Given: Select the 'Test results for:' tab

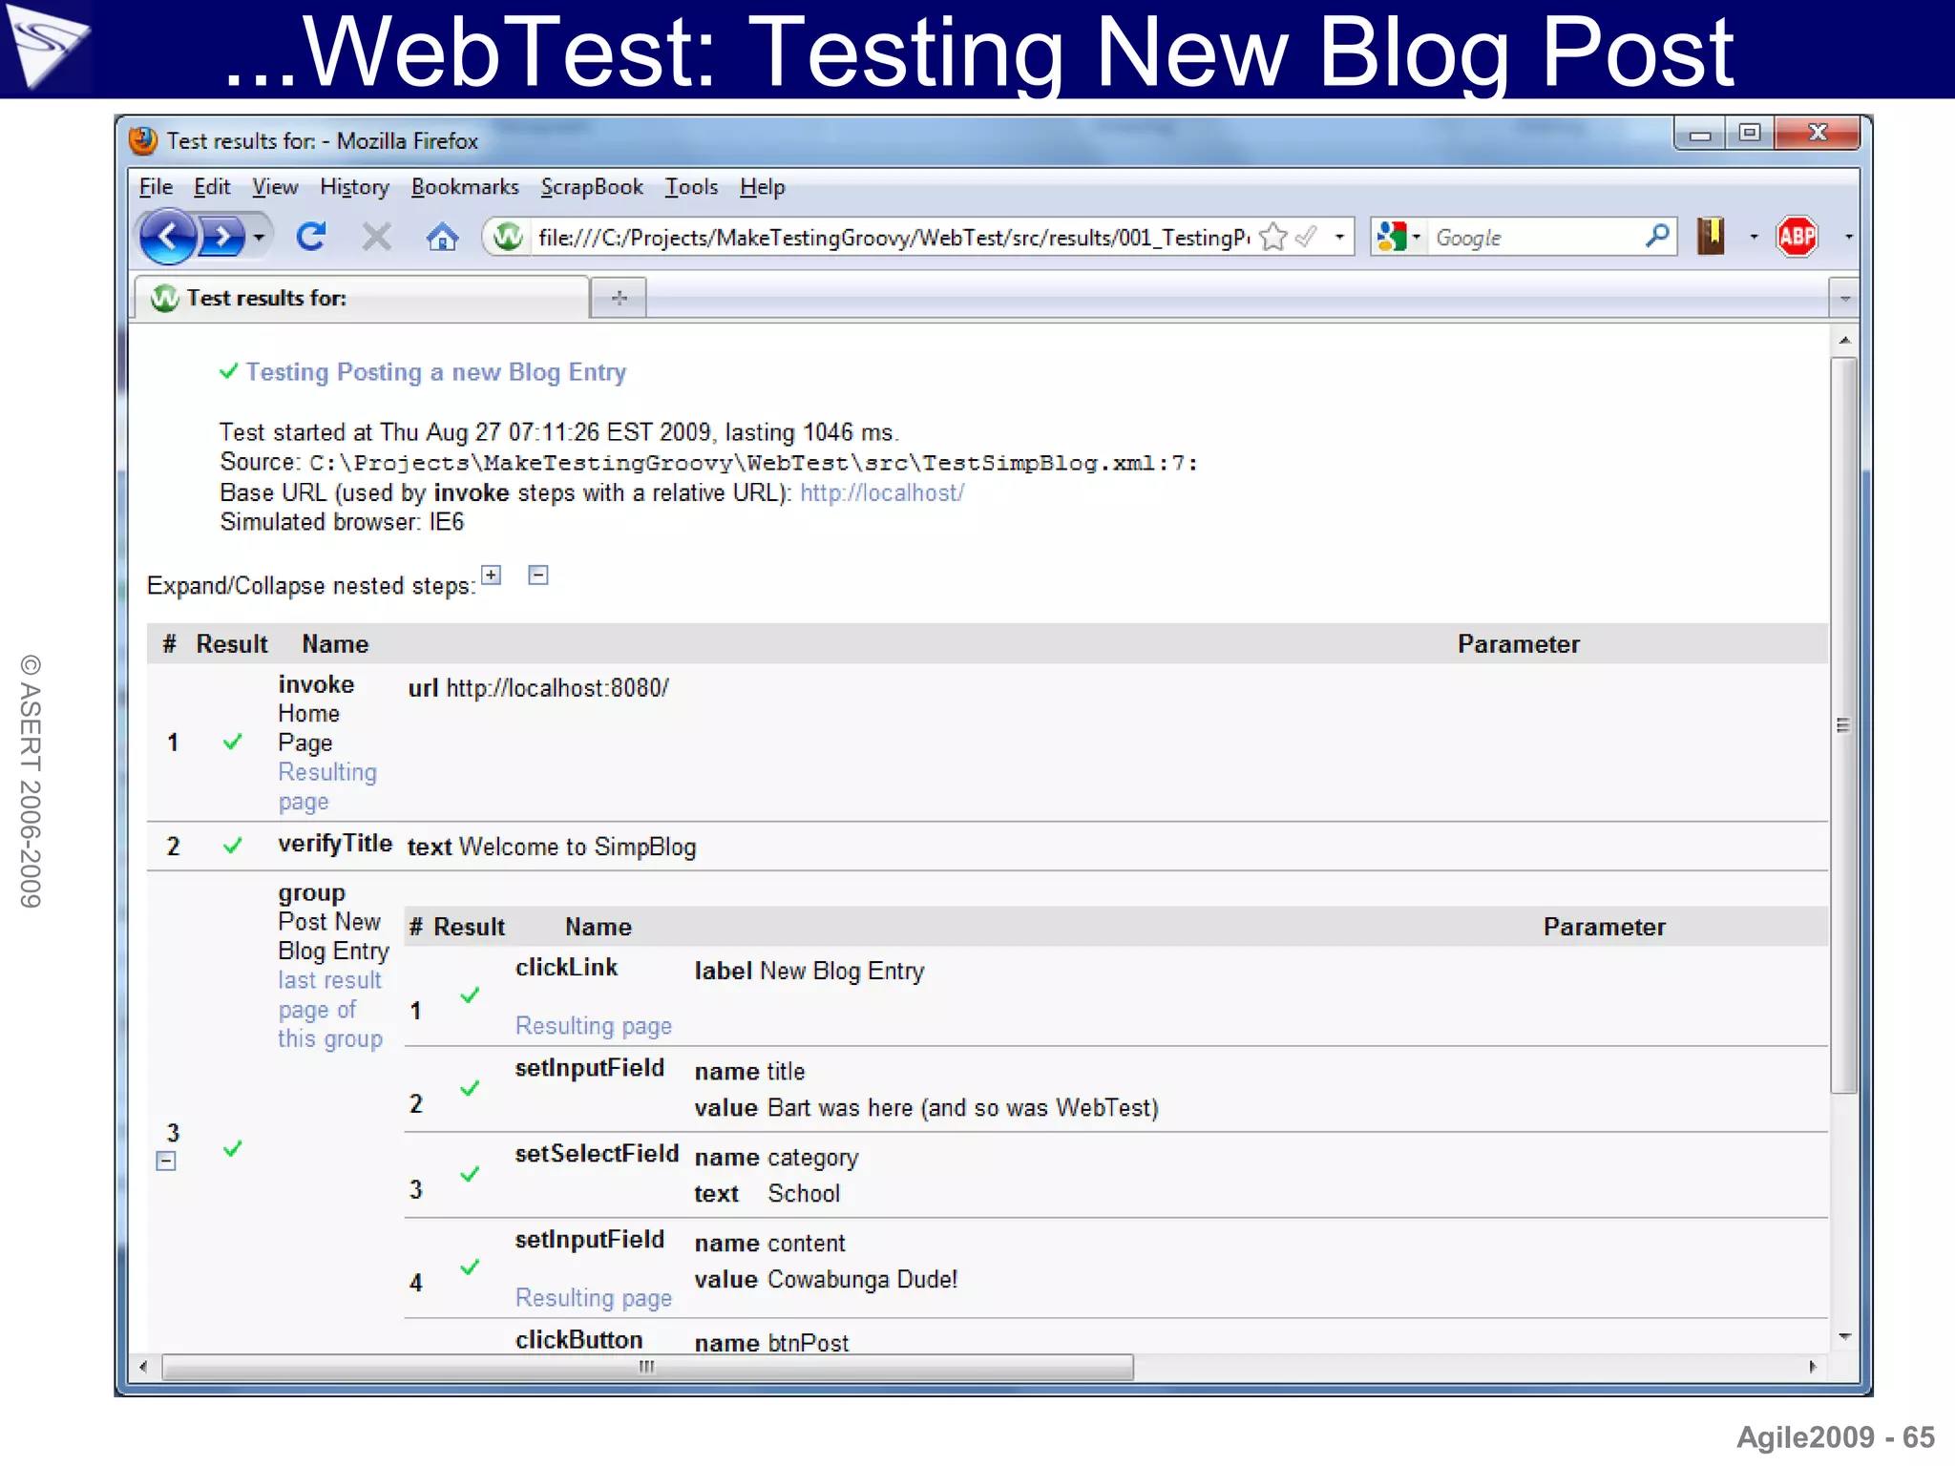Looking at the screenshot, I should click(362, 298).
